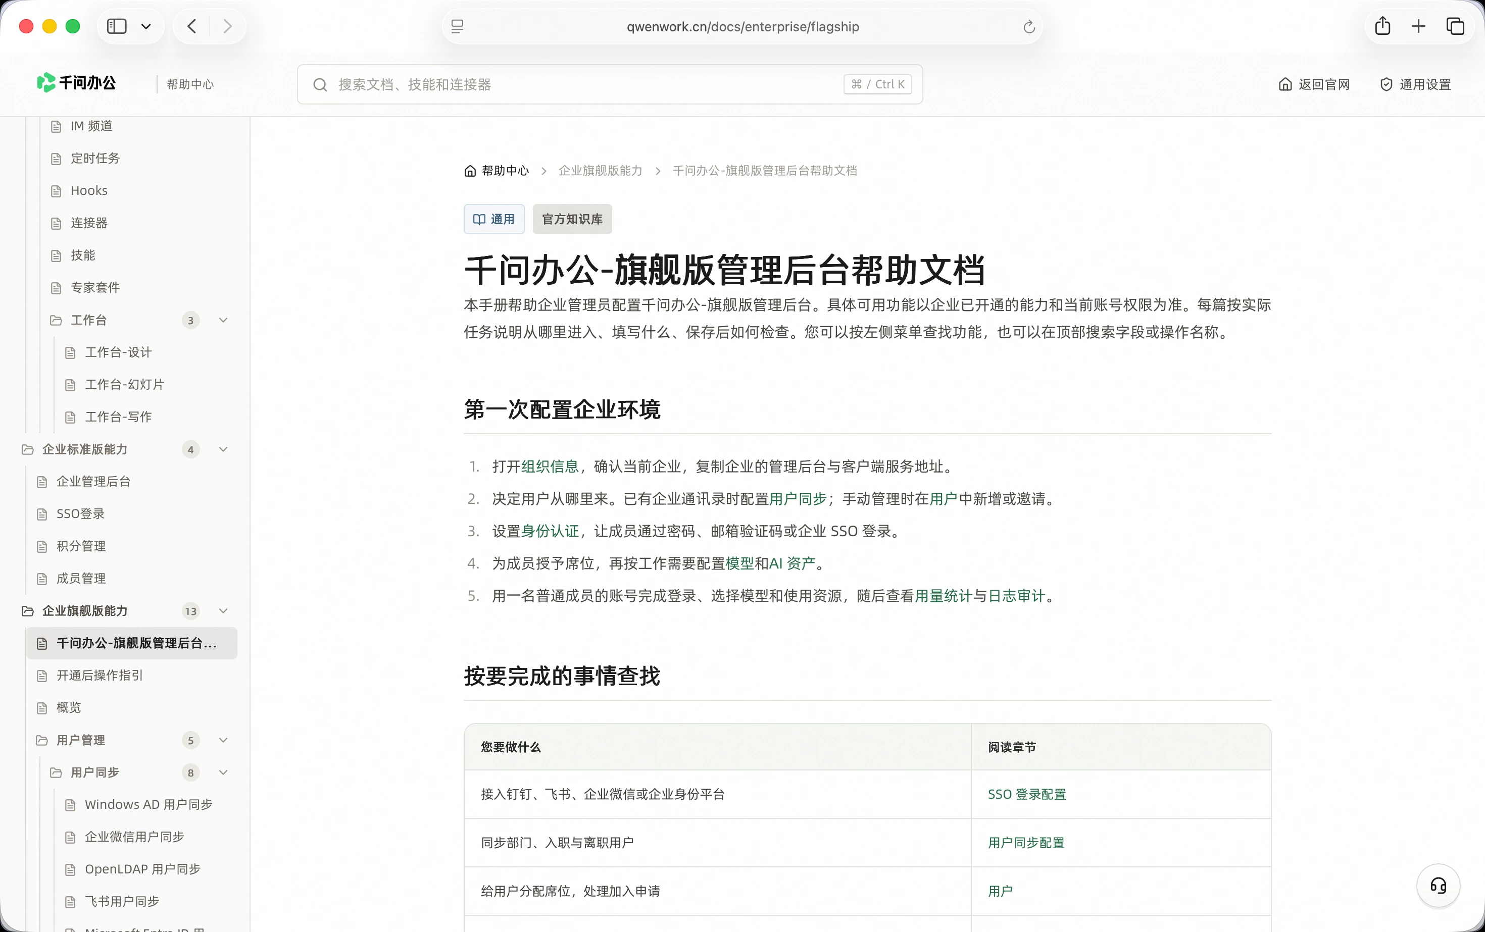
Task: Collapse 企业旗舰版能力 section chevron
Action: pyautogui.click(x=223, y=611)
